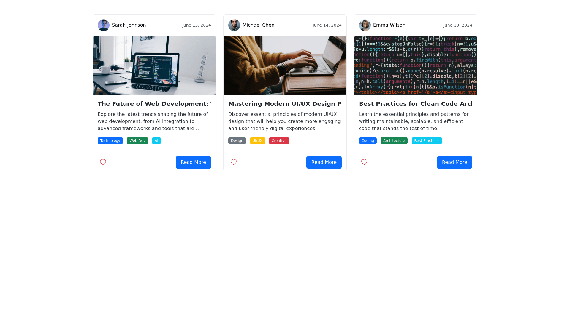Read More on Emma Wilson's article
Screen dimensions: 570x320
[x=455, y=162]
